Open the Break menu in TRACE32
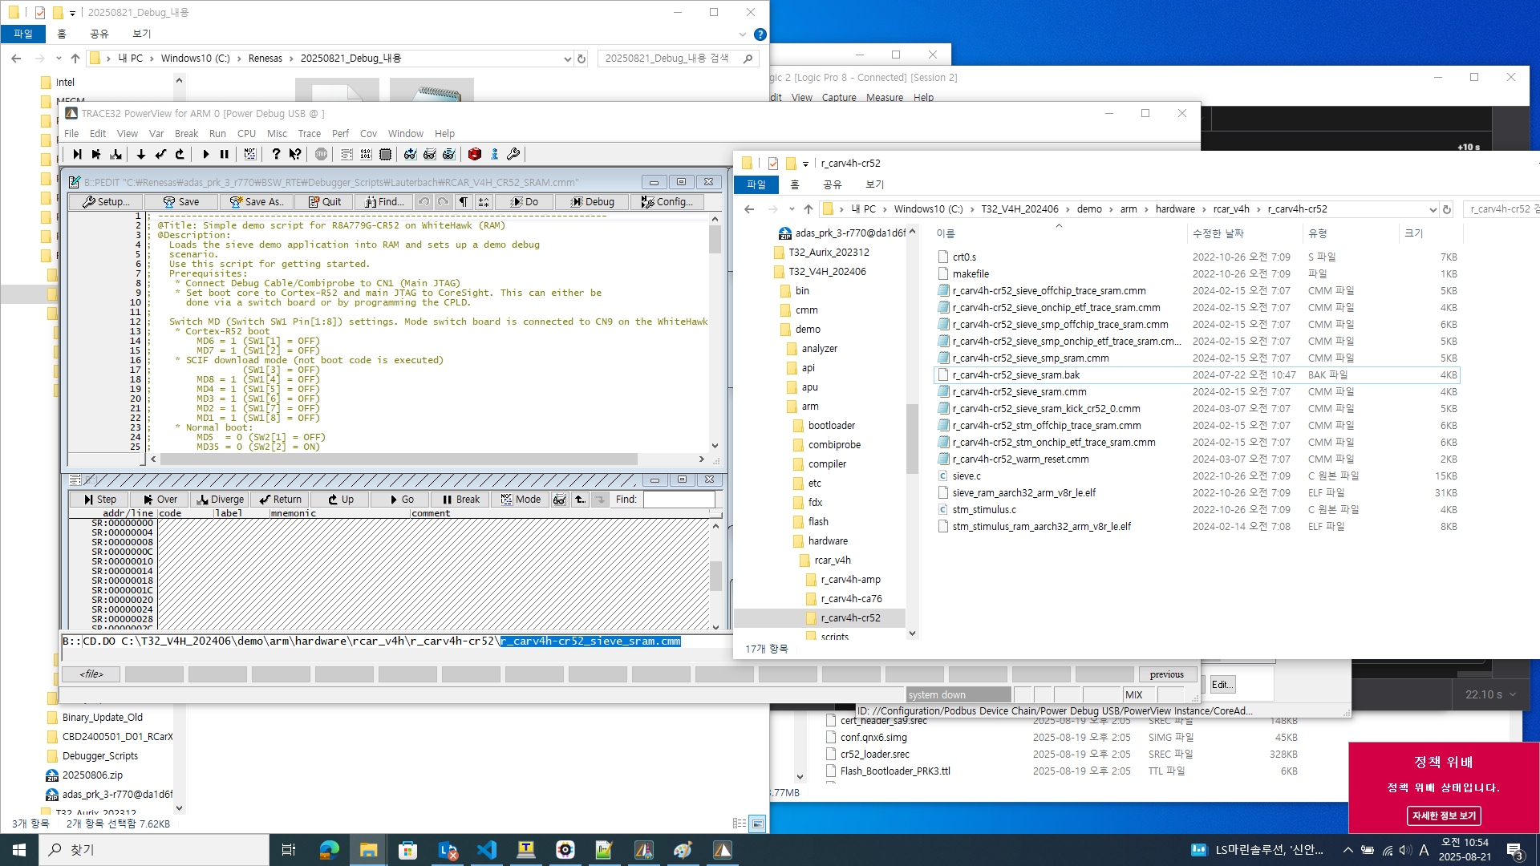Screen dimensions: 1540x866 click(186, 134)
